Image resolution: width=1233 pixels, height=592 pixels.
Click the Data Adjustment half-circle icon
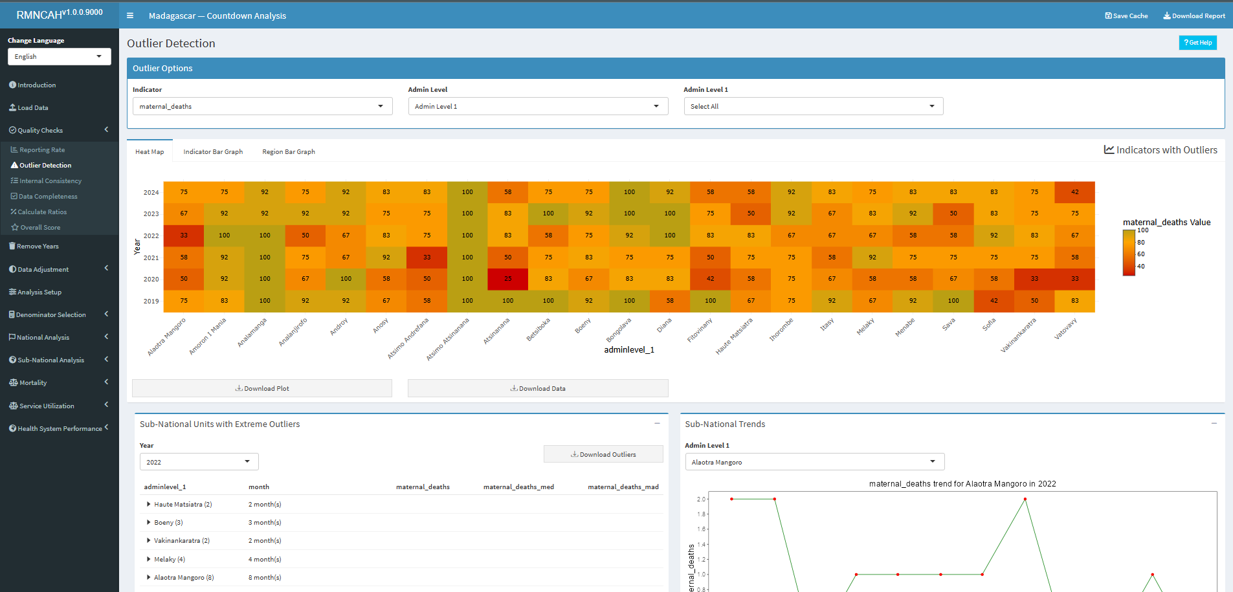(x=12, y=269)
